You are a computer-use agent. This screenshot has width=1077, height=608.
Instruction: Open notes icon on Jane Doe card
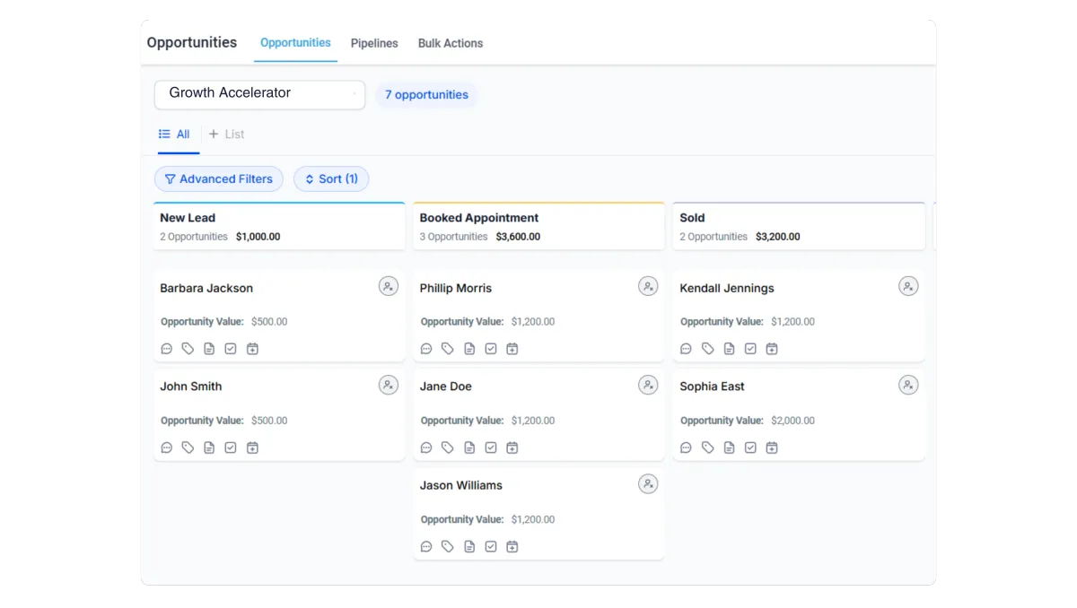coord(469,447)
